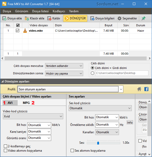Open the Dosya menu
Viewport: 152px width, 157px height.
pyautogui.click(x=7, y=11)
